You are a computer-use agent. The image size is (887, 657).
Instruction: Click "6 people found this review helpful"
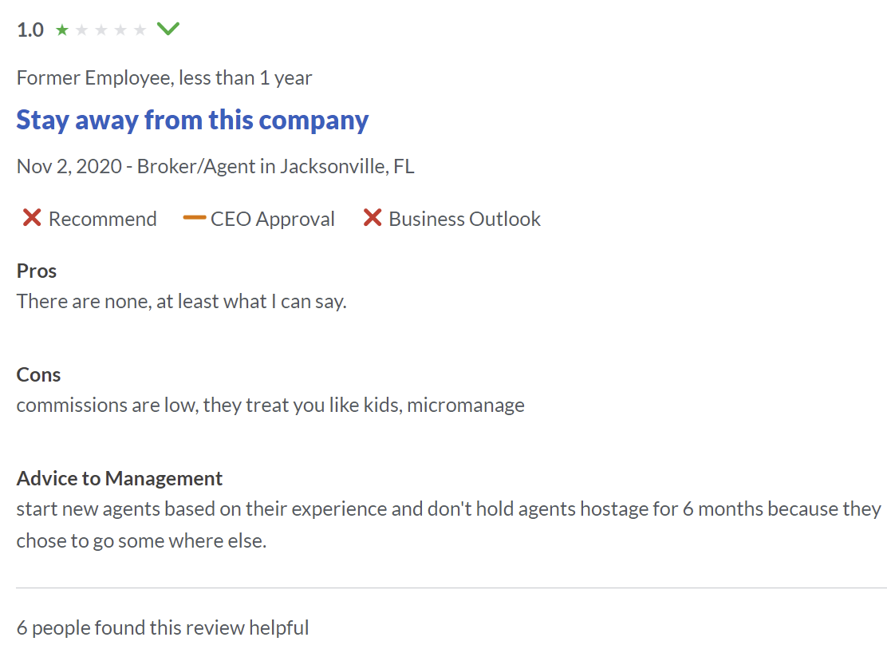(x=163, y=627)
